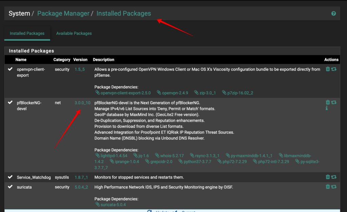Click trash icon for pfBlockerNG-devel
Viewport: 347px width, 212px height.
[328, 102]
